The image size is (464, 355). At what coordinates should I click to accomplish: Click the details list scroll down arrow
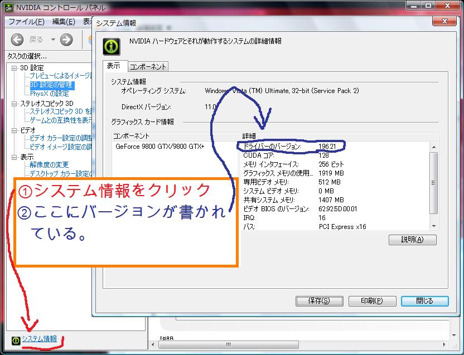(434, 226)
